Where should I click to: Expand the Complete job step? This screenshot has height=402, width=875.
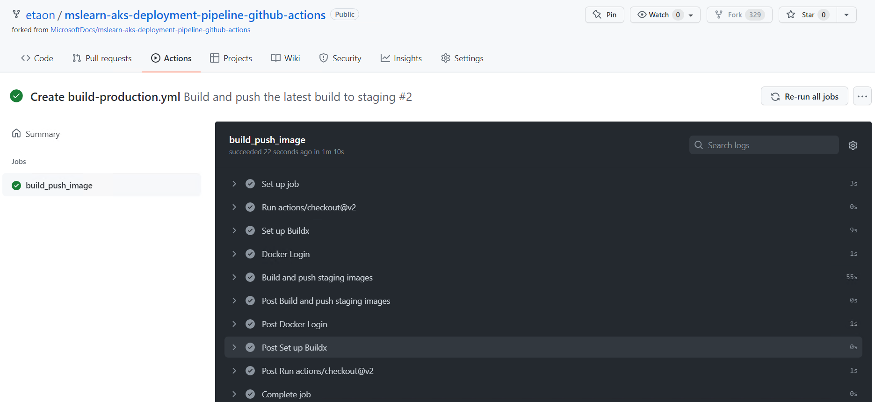234,394
